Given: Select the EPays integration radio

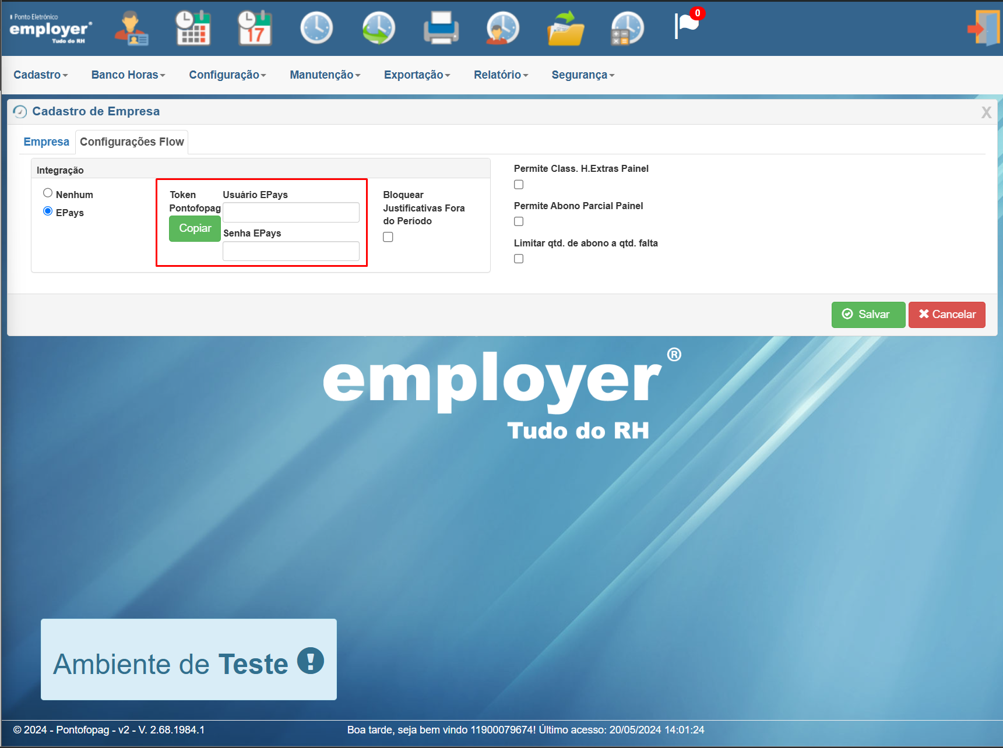Looking at the screenshot, I should [x=48, y=211].
